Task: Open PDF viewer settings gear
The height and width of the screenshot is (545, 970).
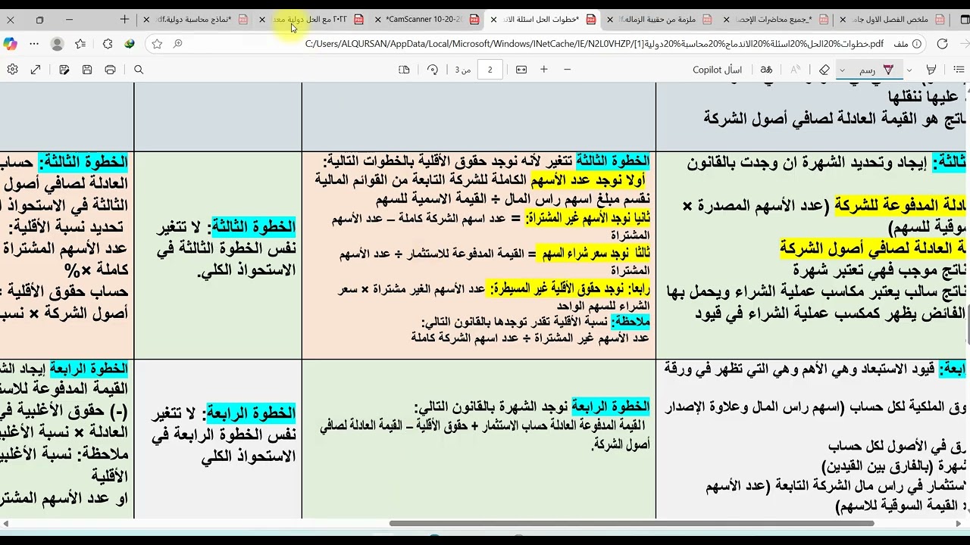Action: 12,70
